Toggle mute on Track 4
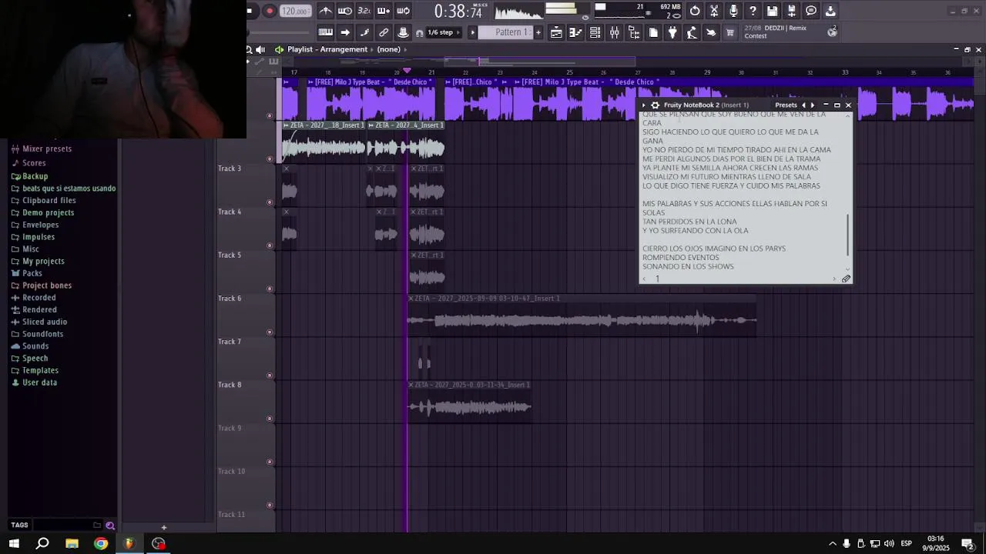The width and height of the screenshot is (986, 554). pyautogui.click(x=270, y=245)
